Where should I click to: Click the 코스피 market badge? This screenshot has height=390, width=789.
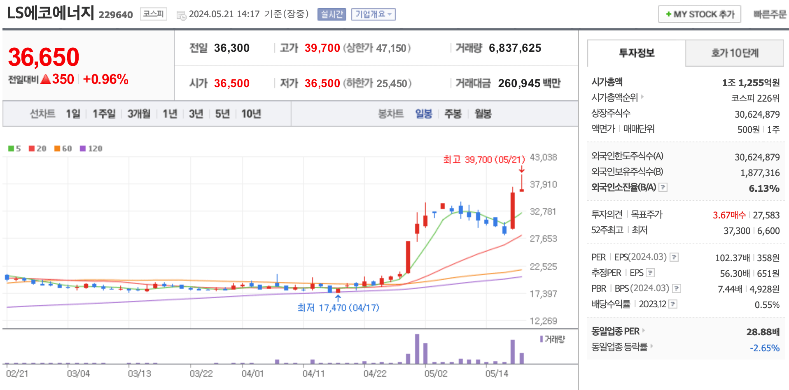[x=153, y=14]
